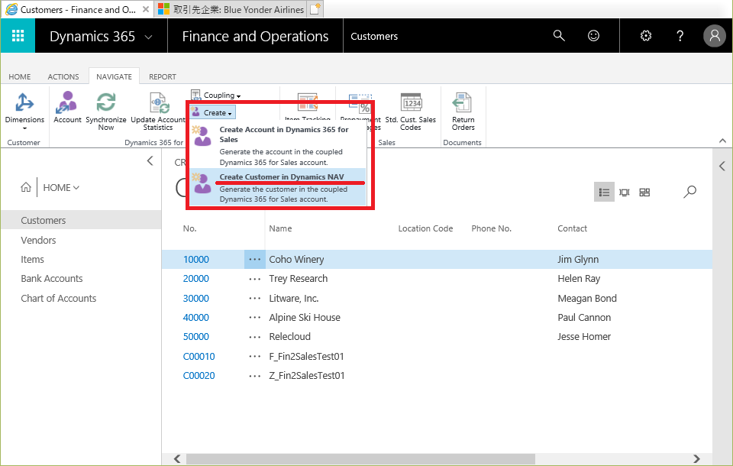Open row menu for F_Fin2SalesTest01
This screenshot has height=466, width=733.
254,357
